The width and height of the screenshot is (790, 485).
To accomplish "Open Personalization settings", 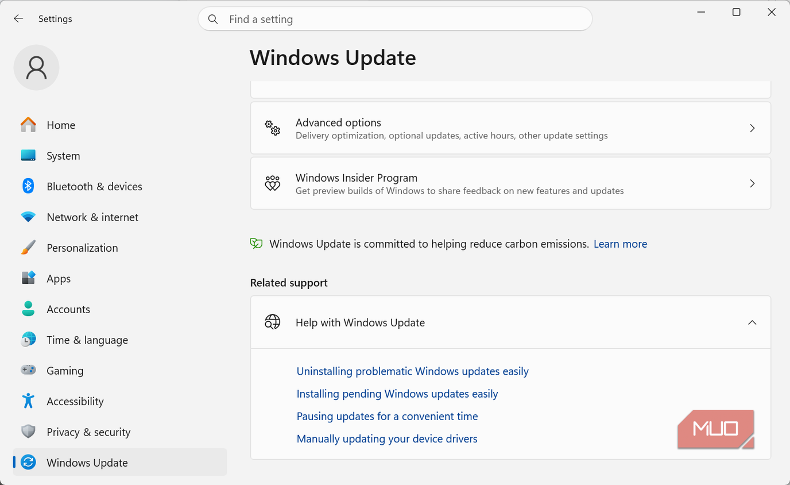I will pos(120,248).
